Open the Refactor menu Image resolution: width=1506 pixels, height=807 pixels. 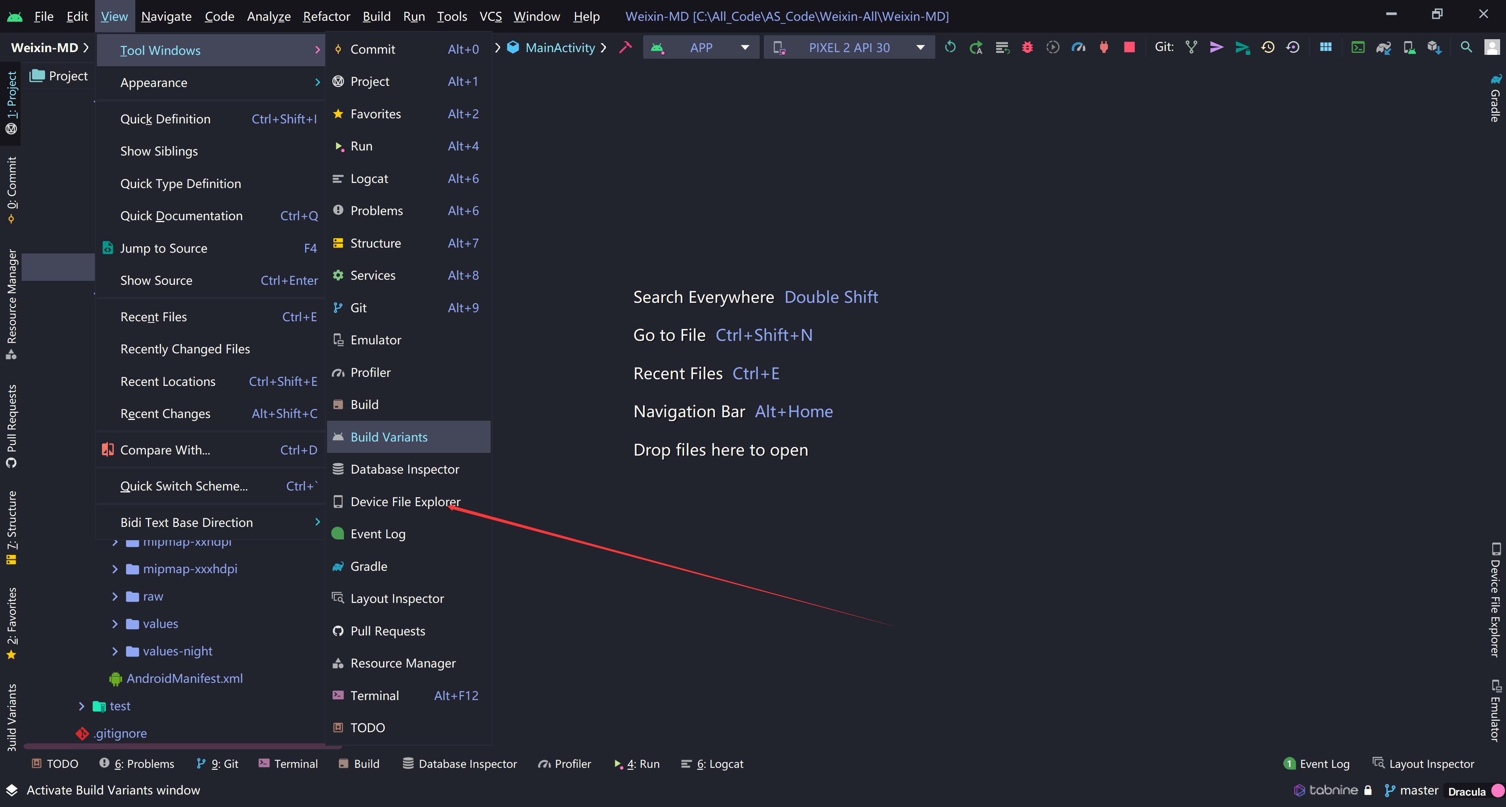tap(326, 16)
